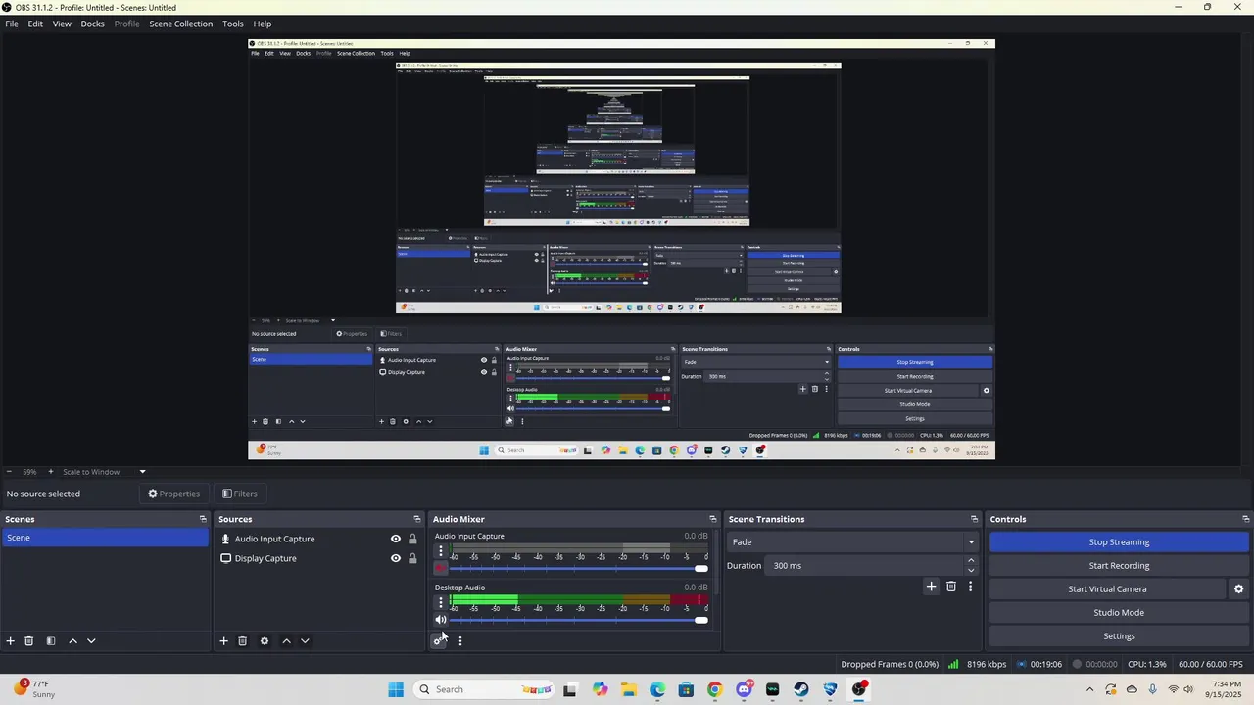Open Steam from the taskbar
This screenshot has width=1254, height=705.
click(x=801, y=689)
